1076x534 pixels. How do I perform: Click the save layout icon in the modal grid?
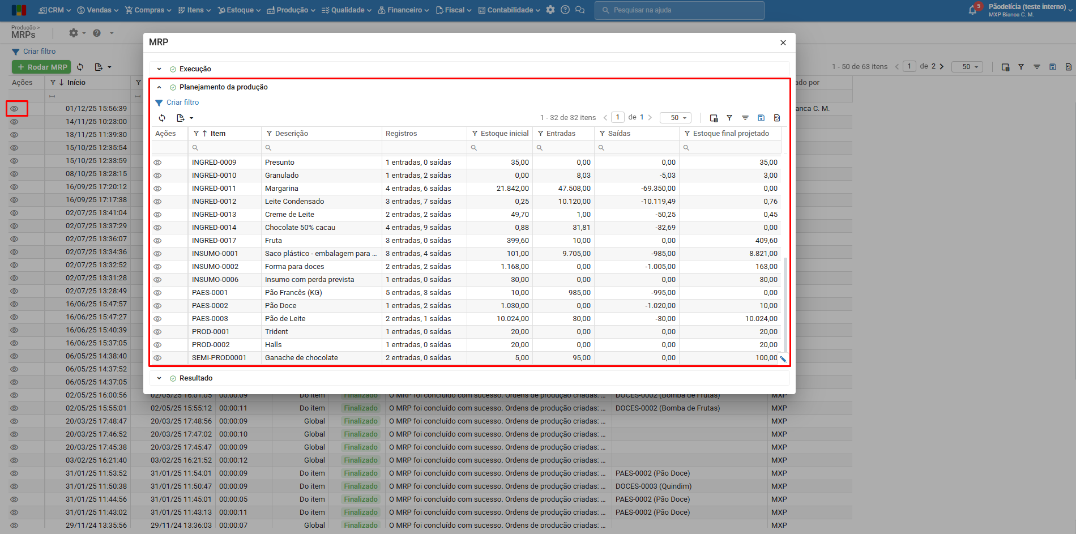click(x=761, y=118)
